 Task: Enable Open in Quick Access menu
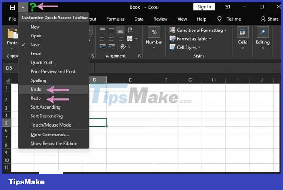(53, 36)
